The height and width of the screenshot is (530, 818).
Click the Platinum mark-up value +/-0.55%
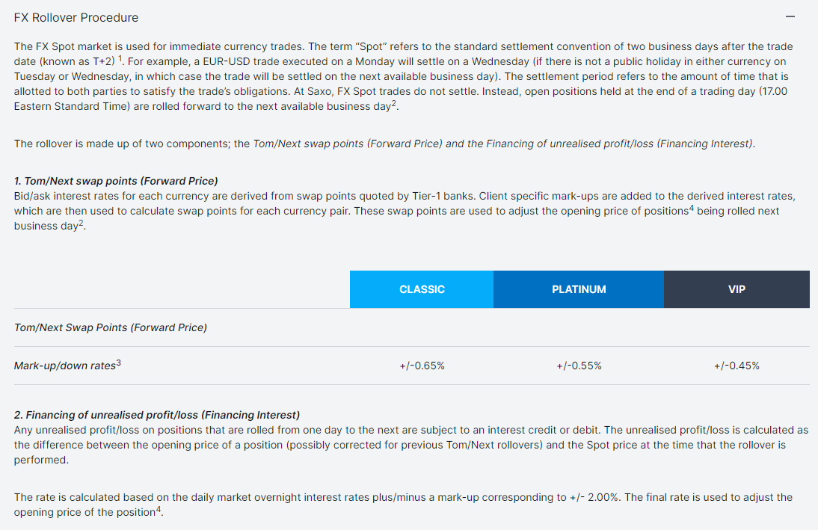click(579, 366)
